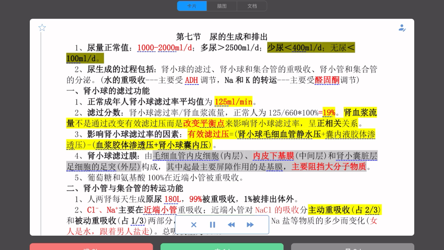
Task: Click the highlighted phrase 足细胞的足突(外层)
Action: [104, 167]
